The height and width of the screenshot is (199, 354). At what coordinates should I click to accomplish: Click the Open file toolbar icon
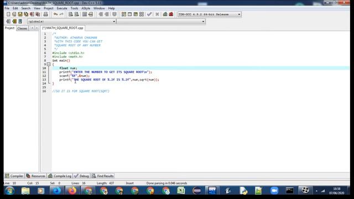coord(14,14)
